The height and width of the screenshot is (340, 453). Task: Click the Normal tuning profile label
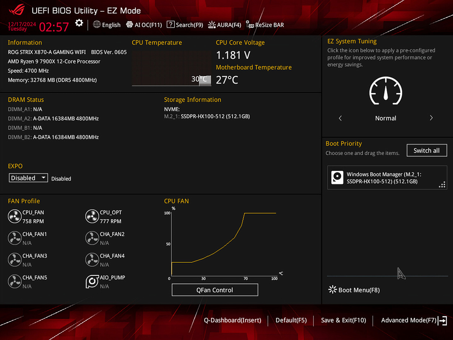coord(385,118)
